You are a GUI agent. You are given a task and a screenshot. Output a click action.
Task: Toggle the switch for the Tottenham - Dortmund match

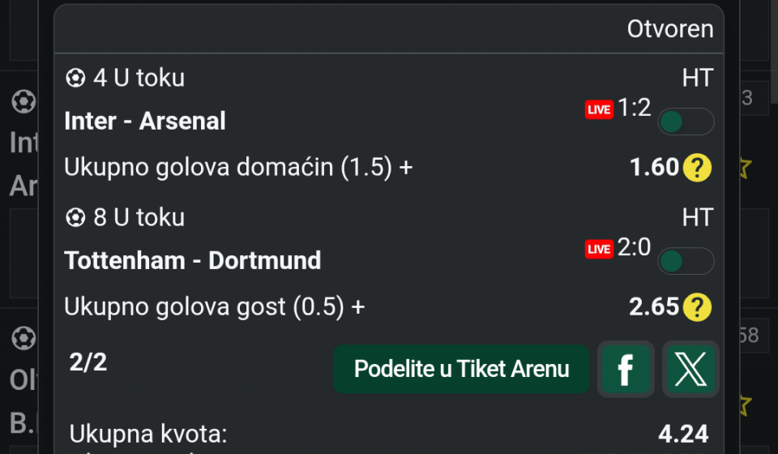point(686,261)
